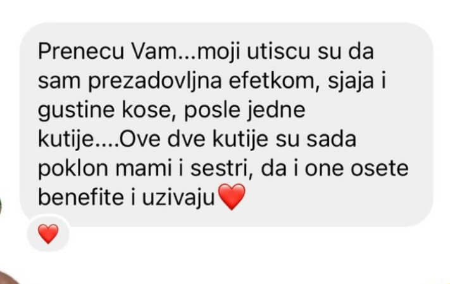Select the word "benefite" in the last line

point(81,197)
